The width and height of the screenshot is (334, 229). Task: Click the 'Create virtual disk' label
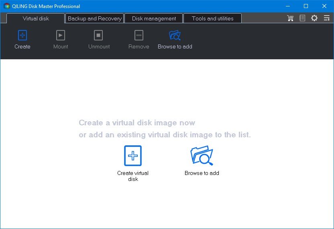[133, 176]
